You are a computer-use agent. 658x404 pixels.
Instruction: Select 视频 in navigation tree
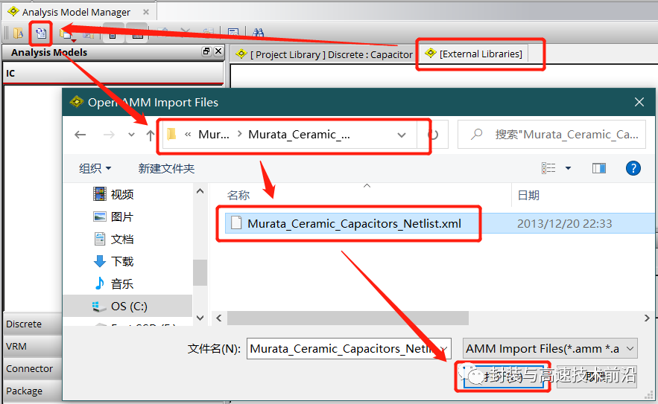[x=113, y=194]
